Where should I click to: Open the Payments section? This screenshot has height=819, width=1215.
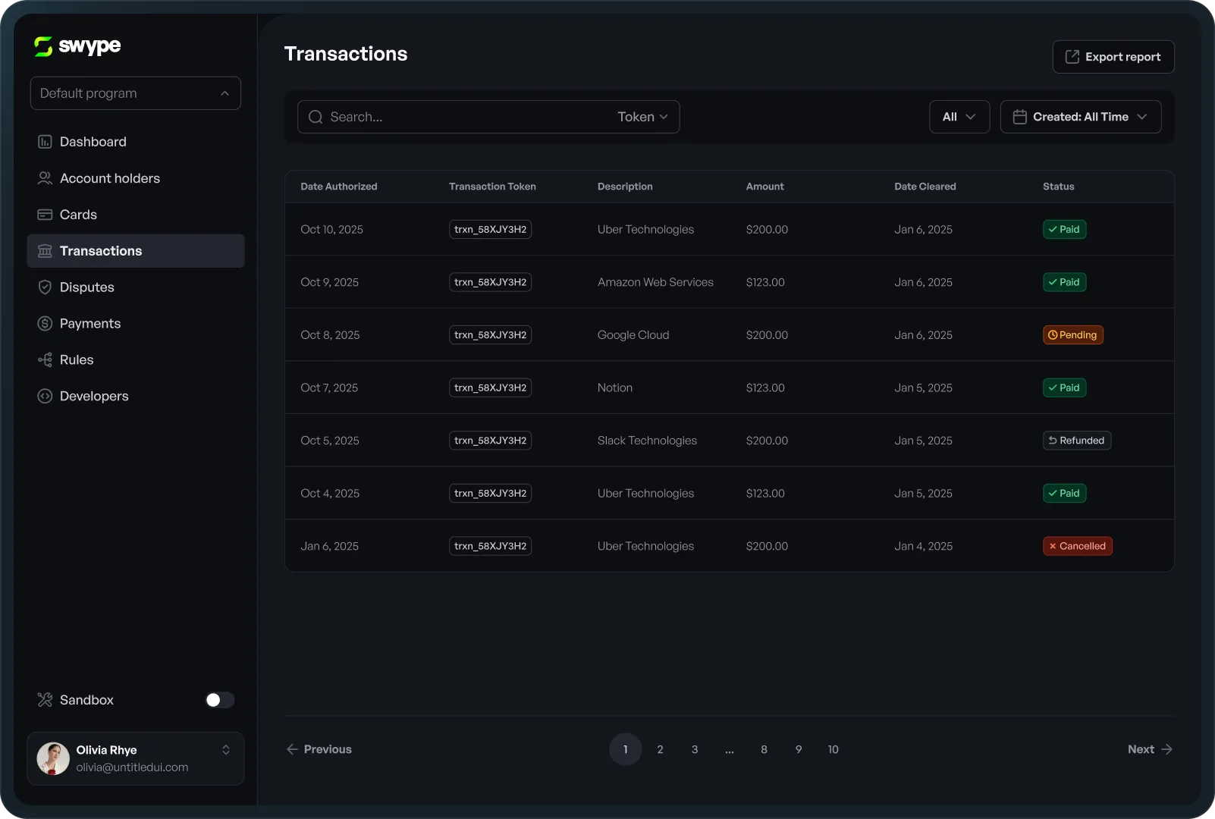(136, 324)
